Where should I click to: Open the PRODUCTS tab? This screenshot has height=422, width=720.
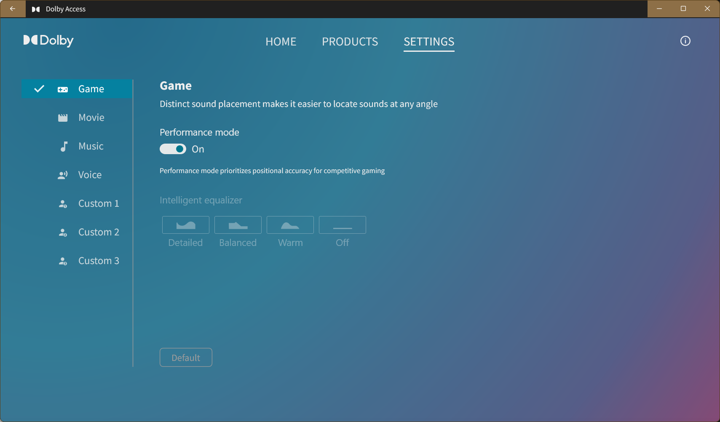tap(350, 42)
